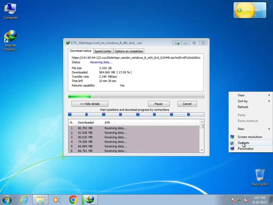Choose Gadgets from context menu
The image size is (273, 205).
[251, 143]
